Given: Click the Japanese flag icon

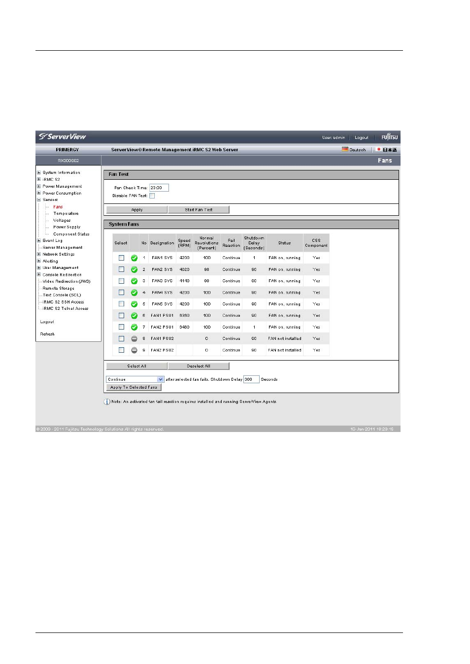Looking at the screenshot, I should (x=379, y=149).
